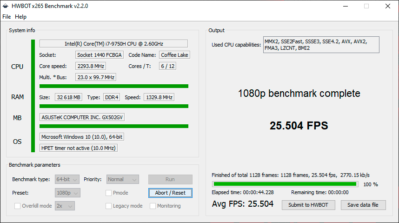The width and height of the screenshot is (399, 223).
Task: Minimize the HWBOT benchmark window
Action: pos(346,6)
